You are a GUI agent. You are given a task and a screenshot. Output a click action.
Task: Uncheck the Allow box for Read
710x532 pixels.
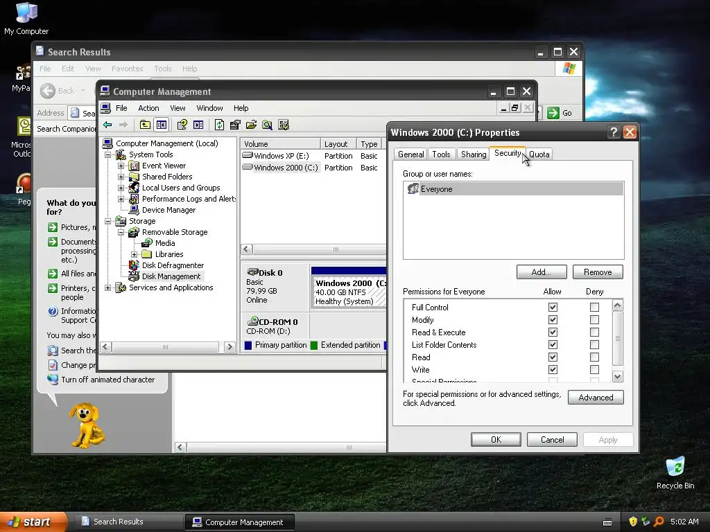pos(553,357)
